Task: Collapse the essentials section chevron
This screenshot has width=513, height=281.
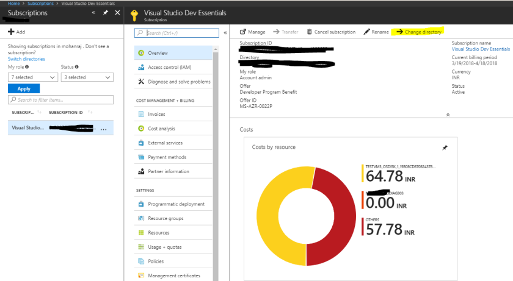Action: point(448,115)
